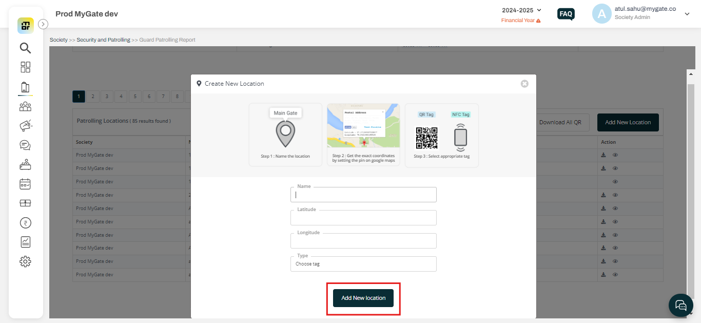Open the calendar icon in sidebar
Screen dimensions: 701x323
[x=25, y=184]
